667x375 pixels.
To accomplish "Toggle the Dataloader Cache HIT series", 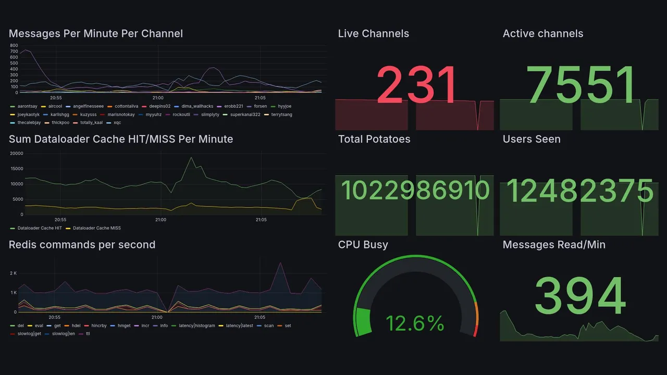I will coord(36,228).
